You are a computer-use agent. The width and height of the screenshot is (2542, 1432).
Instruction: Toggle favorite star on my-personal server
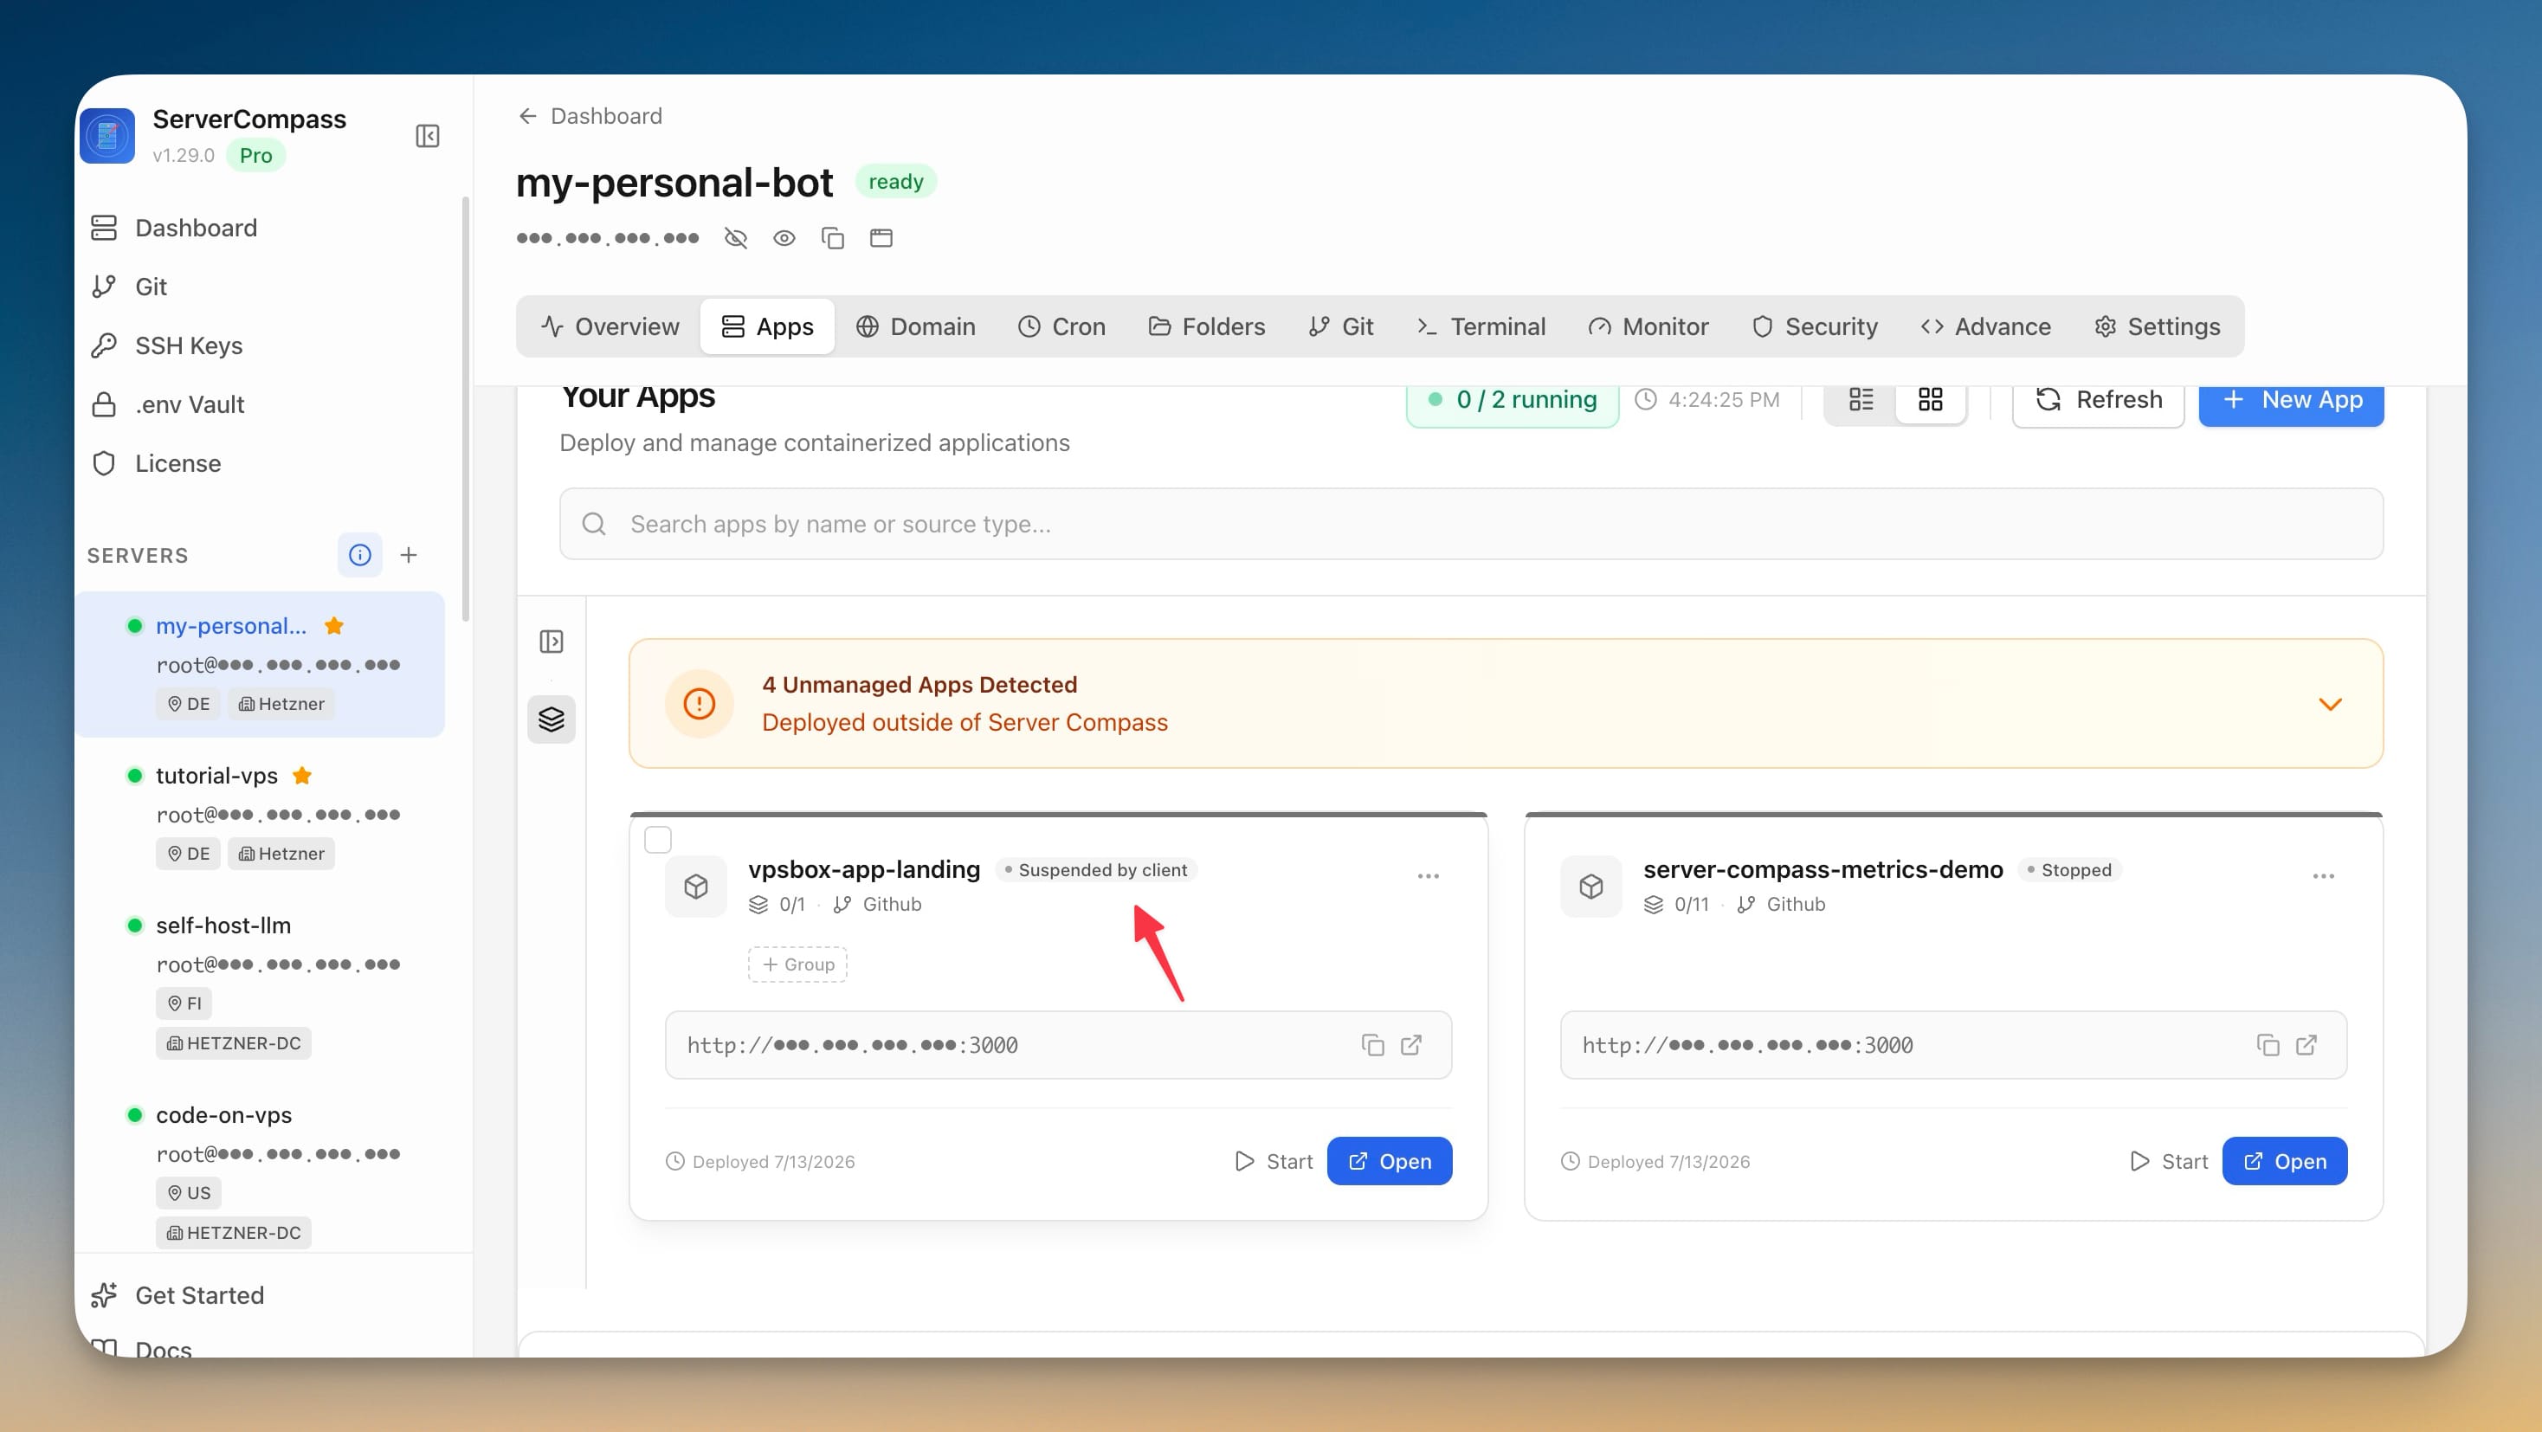(x=334, y=626)
